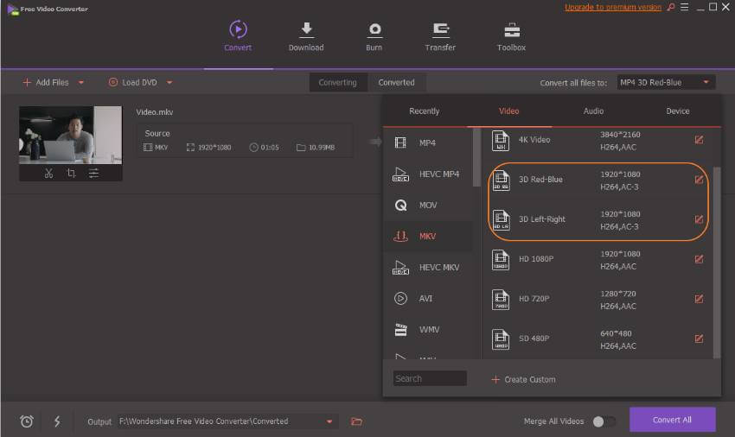This screenshot has height=437, width=735.
Task: Choose the HD 1080P preset
Action: [598, 259]
